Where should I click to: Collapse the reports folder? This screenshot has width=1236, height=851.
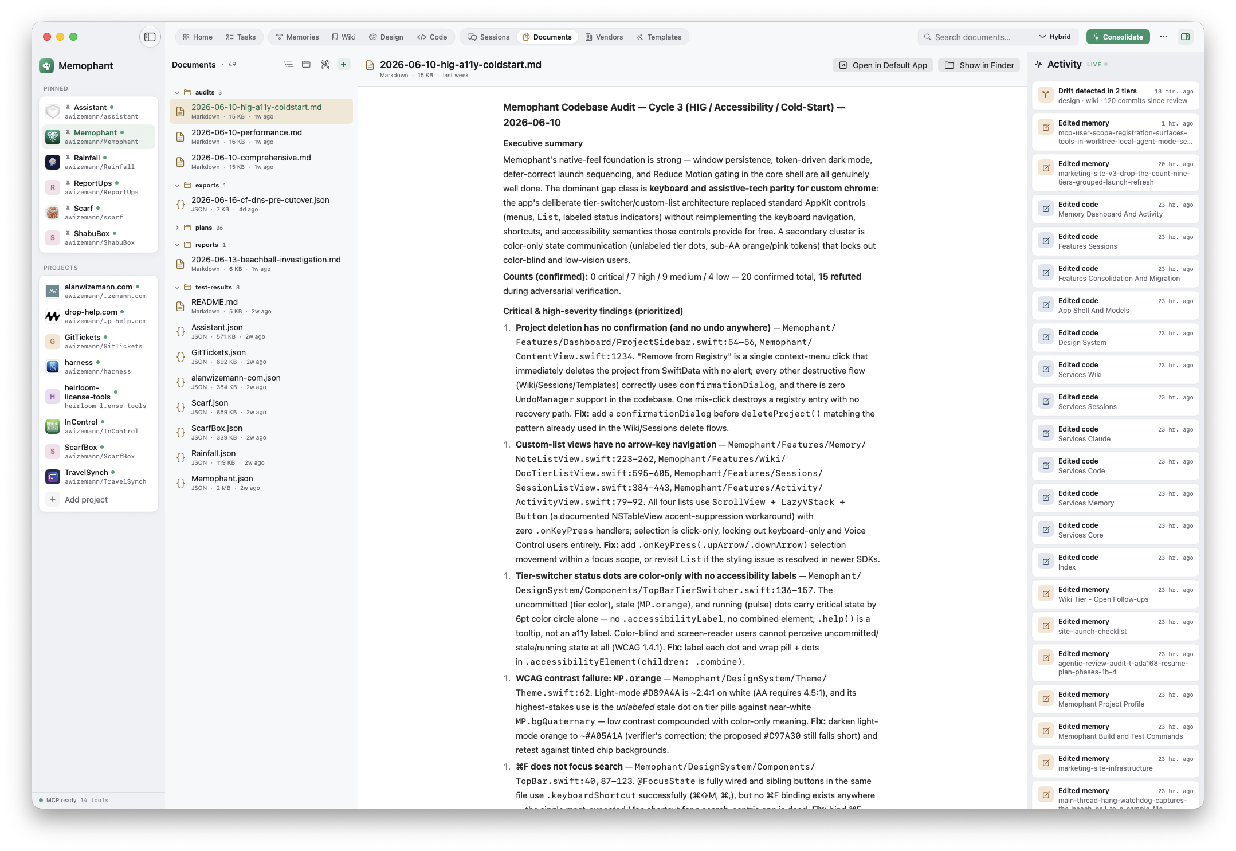coord(177,245)
